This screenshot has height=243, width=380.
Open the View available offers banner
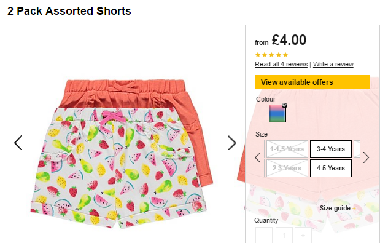coord(312,82)
